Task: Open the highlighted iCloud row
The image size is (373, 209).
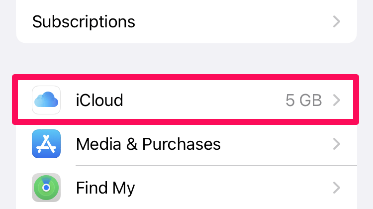Action: (186, 100)
